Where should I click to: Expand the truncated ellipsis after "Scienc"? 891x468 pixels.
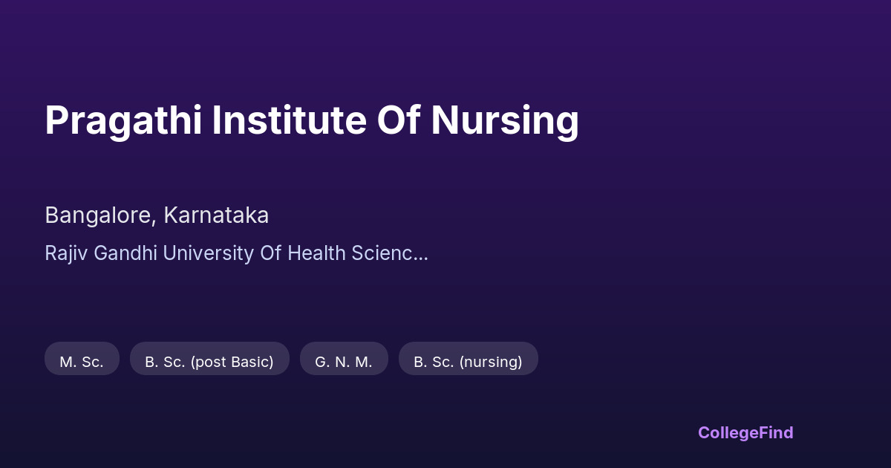(x=420, y=254)
